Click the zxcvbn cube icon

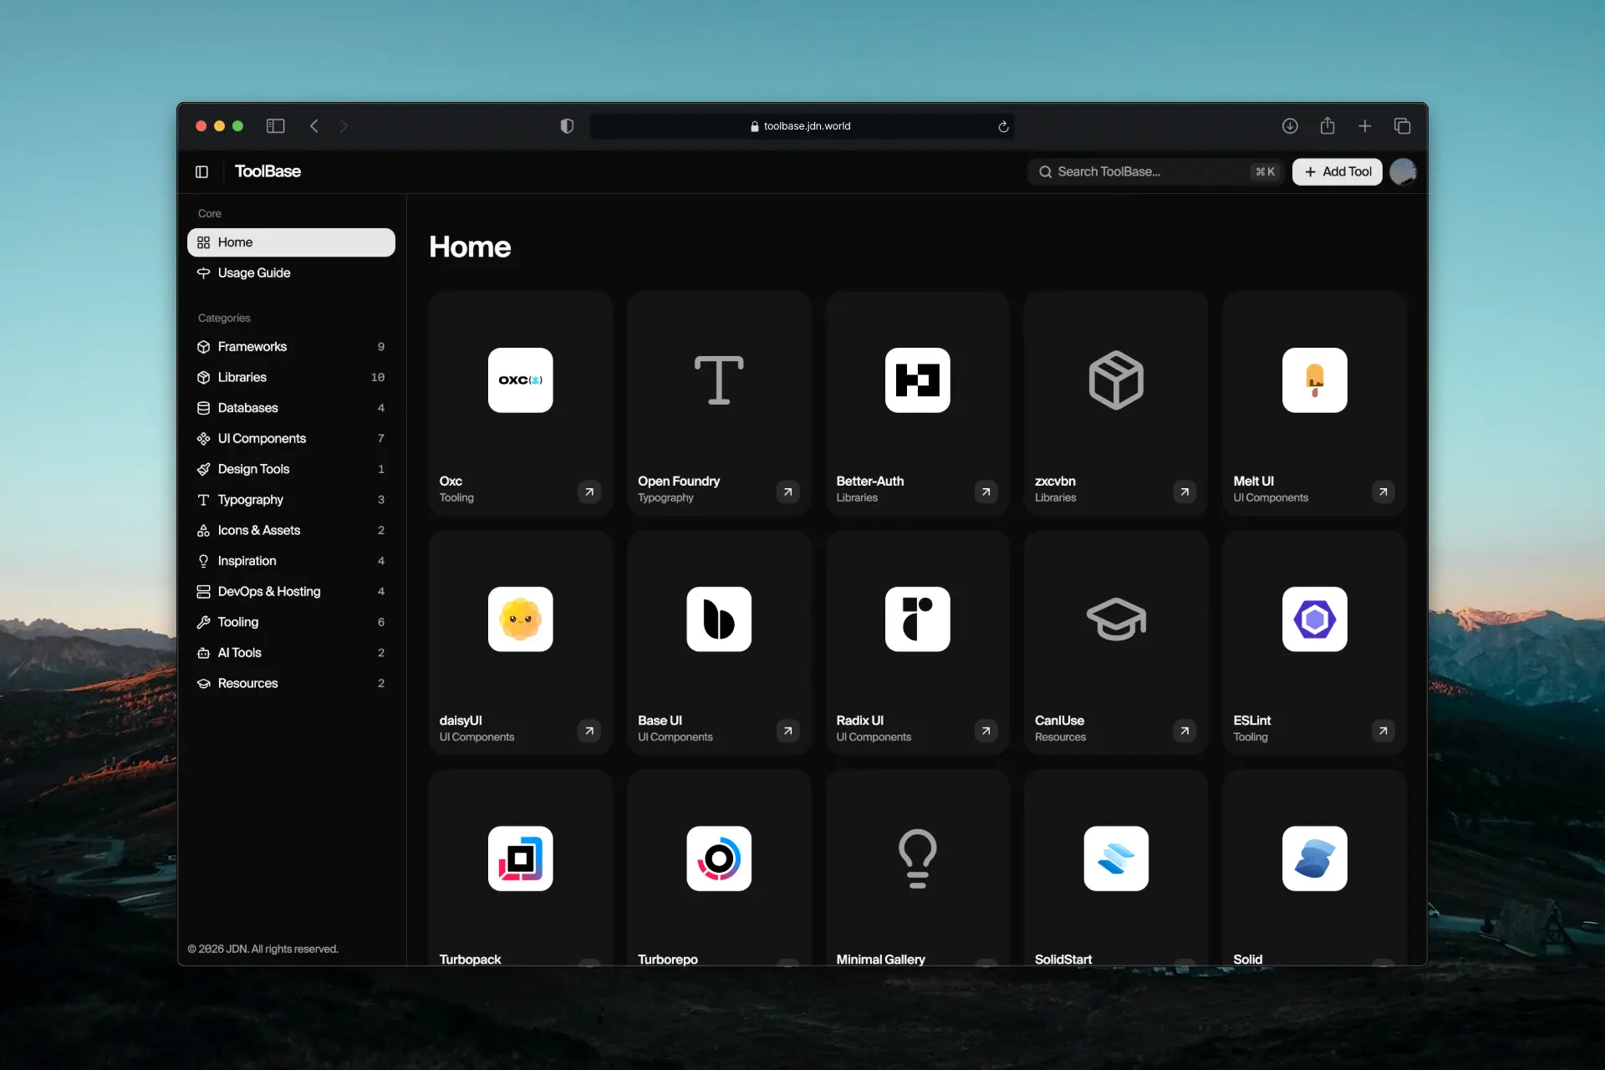point(1116,380)
